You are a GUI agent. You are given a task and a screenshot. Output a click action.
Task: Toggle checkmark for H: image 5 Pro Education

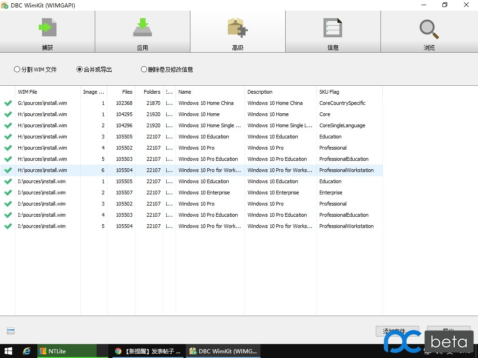8,159
